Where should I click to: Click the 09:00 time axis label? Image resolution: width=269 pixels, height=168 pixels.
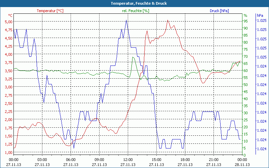tap(99, 160)
